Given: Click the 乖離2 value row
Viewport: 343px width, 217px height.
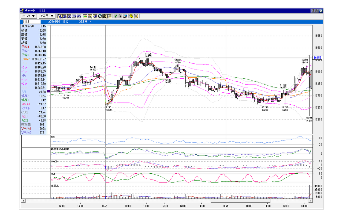Looking at the screenshot, I should [33, 96].
